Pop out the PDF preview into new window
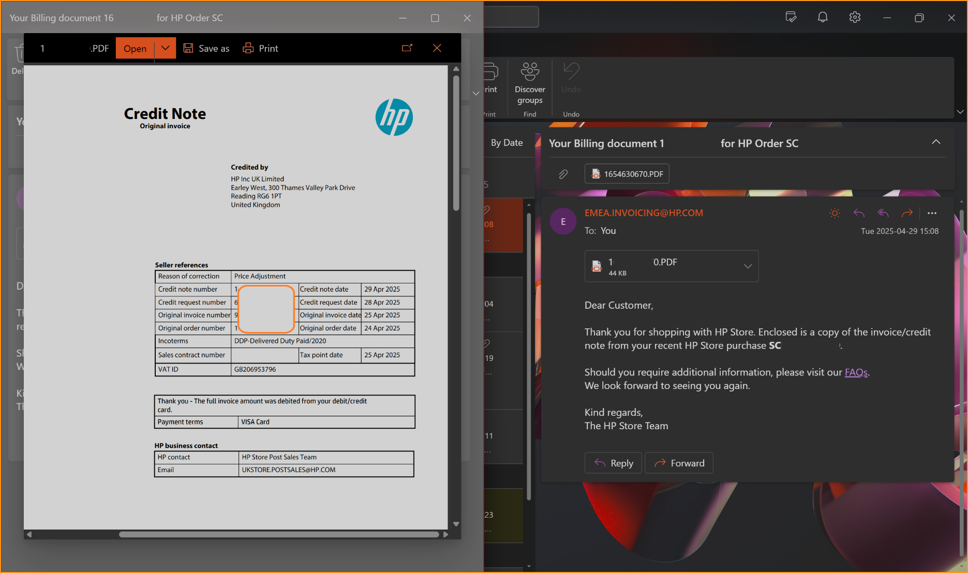Screen dimensions: 968x573 tap(407, 48)
